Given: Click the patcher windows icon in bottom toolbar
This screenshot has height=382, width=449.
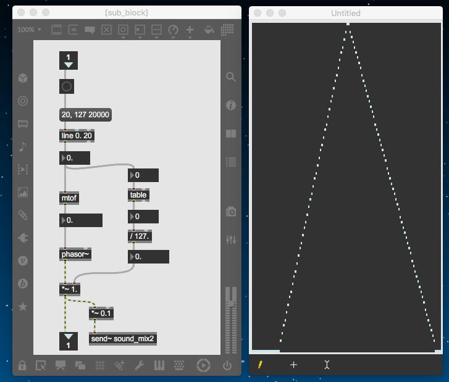Looking at the screenshot, I should [x=80, y=365].
